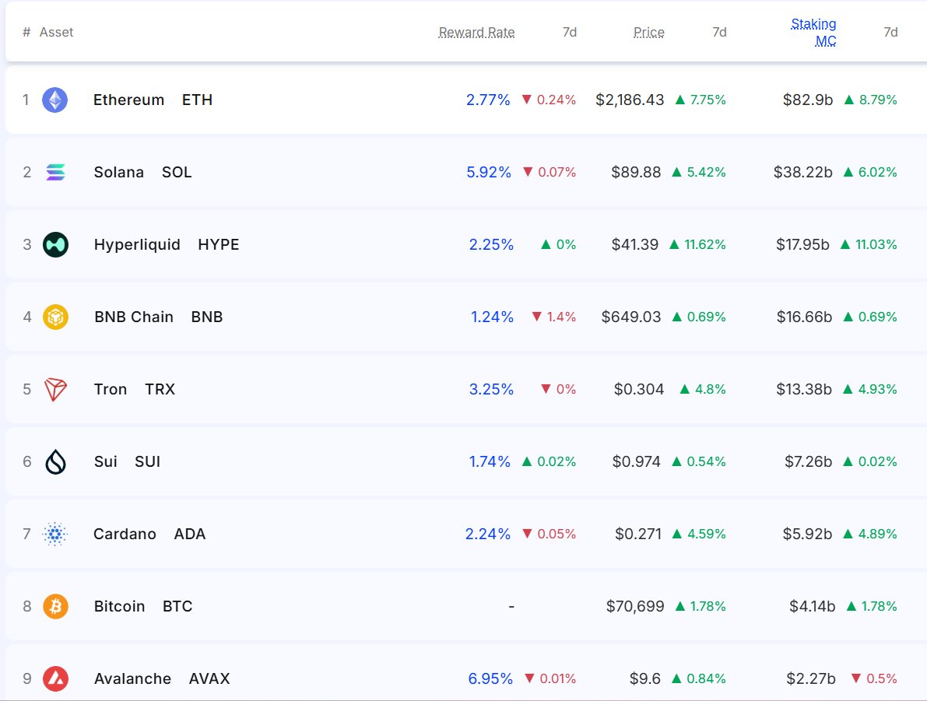Open the Sui asset name
Viewport: 927px width, 701px height.
[106, 461]
